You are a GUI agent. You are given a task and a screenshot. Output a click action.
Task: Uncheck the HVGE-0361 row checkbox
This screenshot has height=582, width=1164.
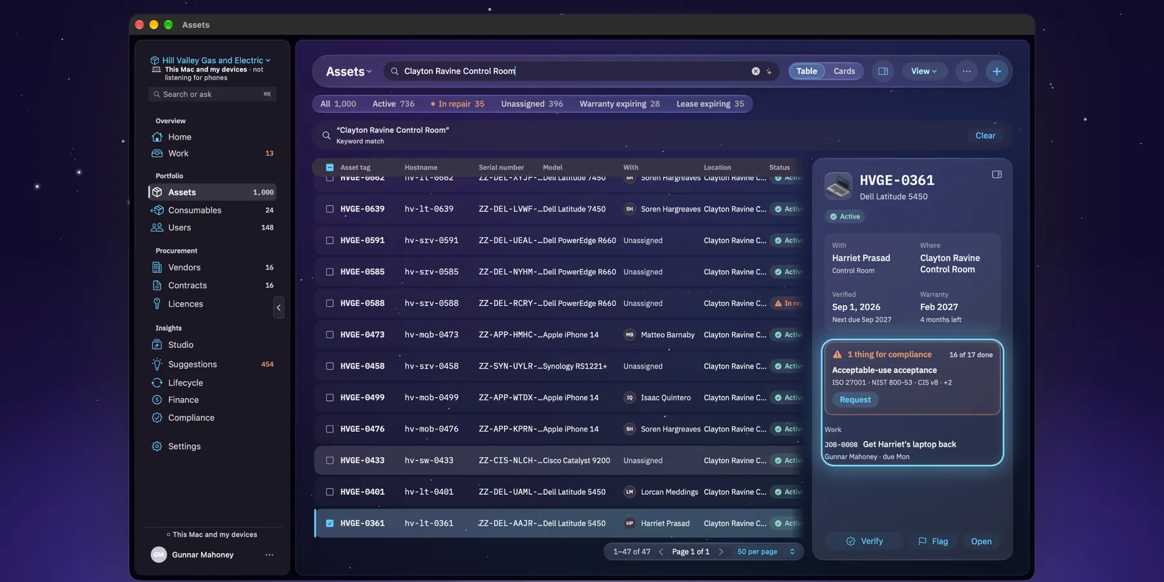330,523
